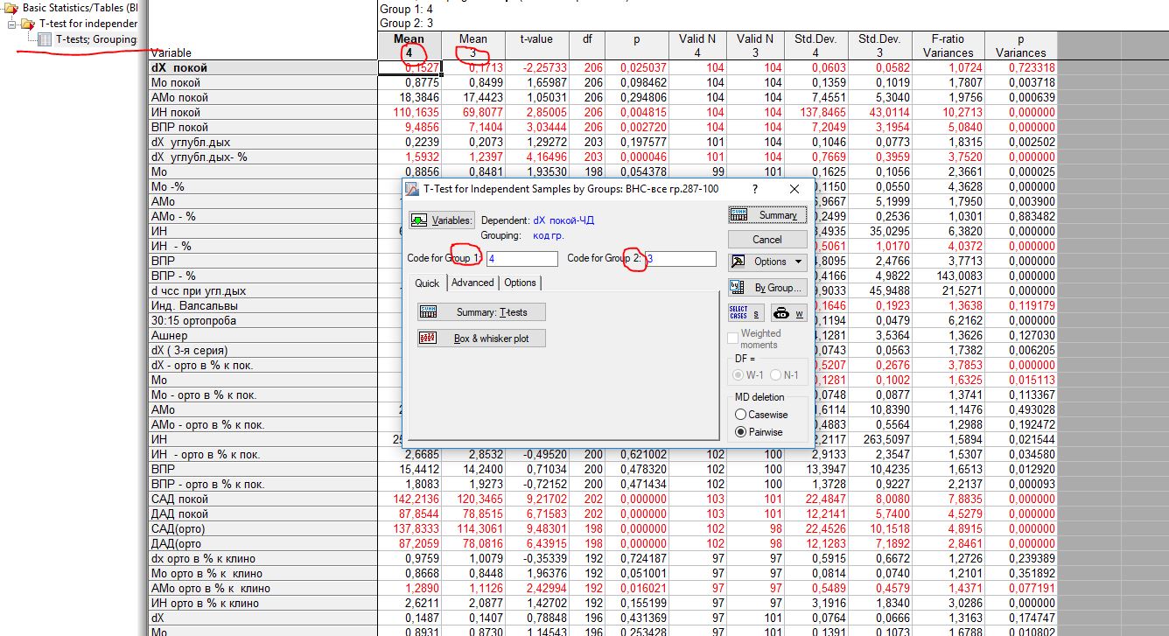
Task: Click the Cancel button
Action: [767, 240]
